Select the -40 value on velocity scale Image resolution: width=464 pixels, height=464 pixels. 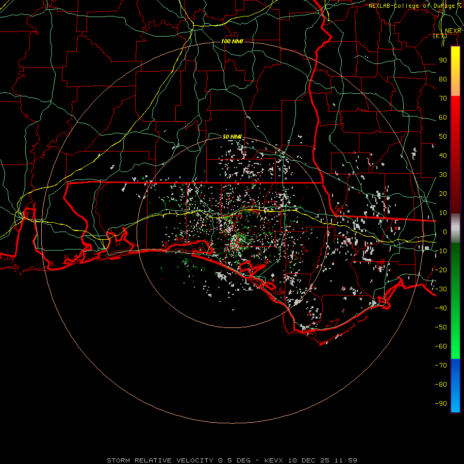click(x=441, y=308)
